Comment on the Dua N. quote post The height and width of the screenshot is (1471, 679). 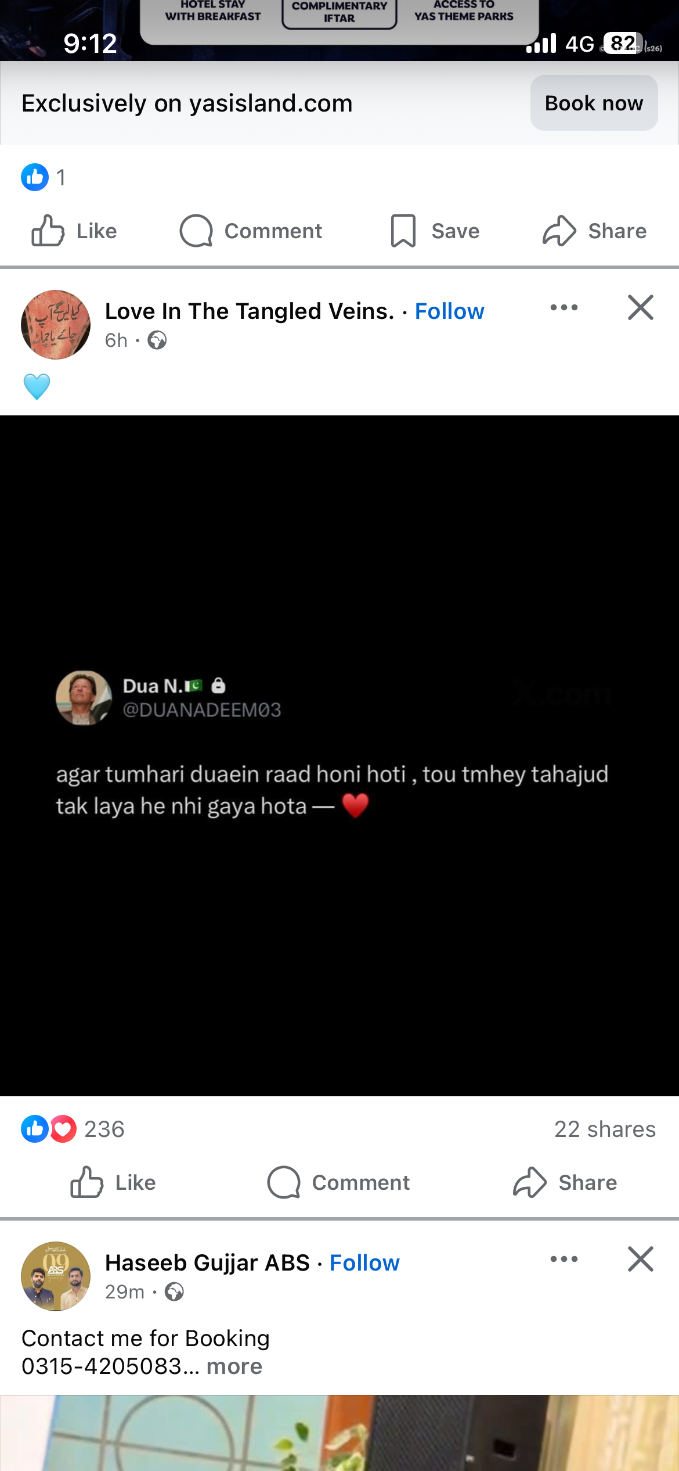pyautogui.click(x=338, y=1182)
